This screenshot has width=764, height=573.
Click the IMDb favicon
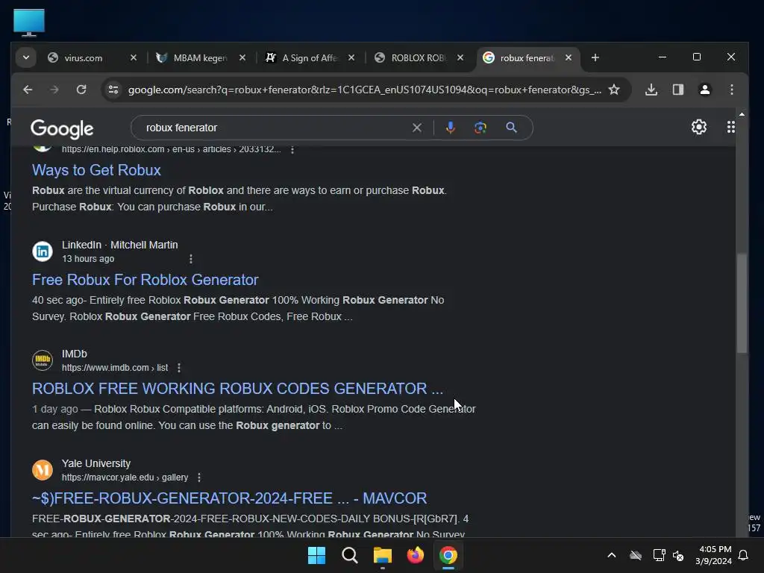[43, 360]
